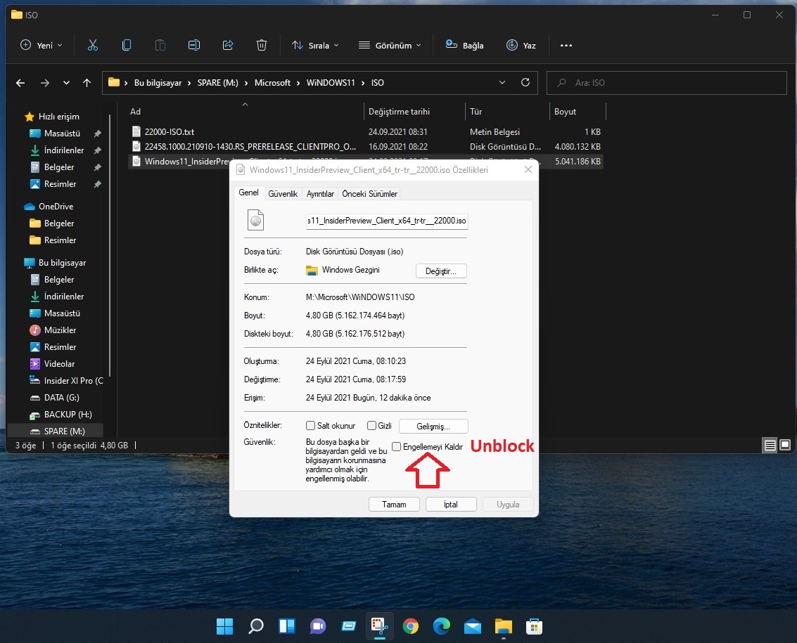
Task: Open the Sırala sort dropdown
Action: pos(315,45)
